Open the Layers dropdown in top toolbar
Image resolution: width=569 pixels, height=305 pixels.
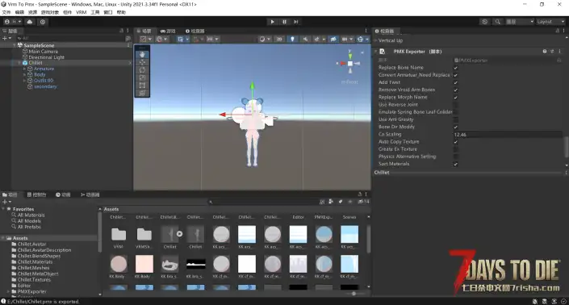point(520,22)
